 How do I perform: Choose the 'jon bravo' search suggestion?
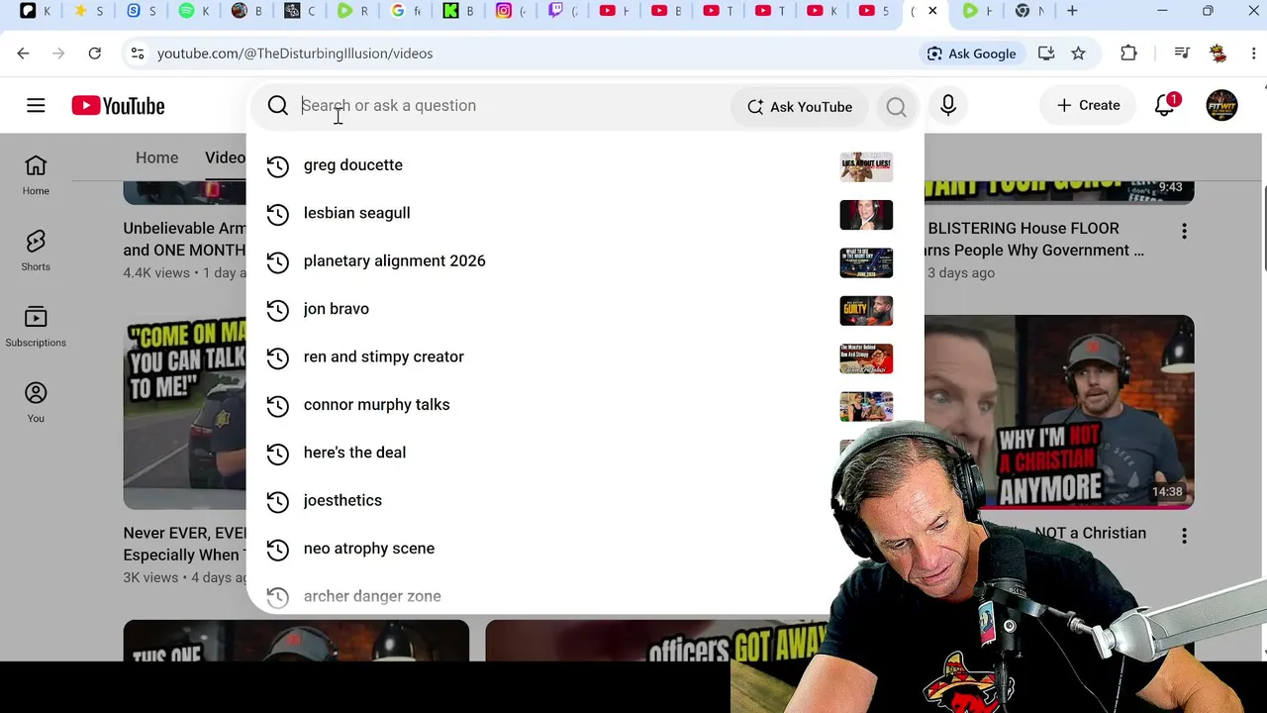585,309
